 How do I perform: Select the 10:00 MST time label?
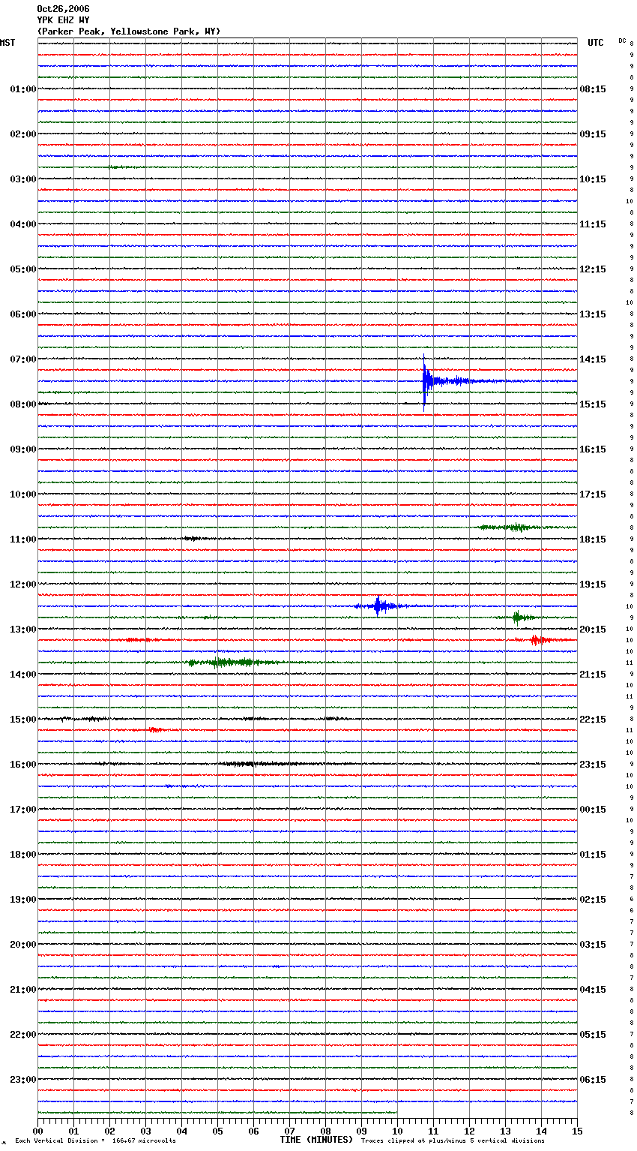(23, 494)
